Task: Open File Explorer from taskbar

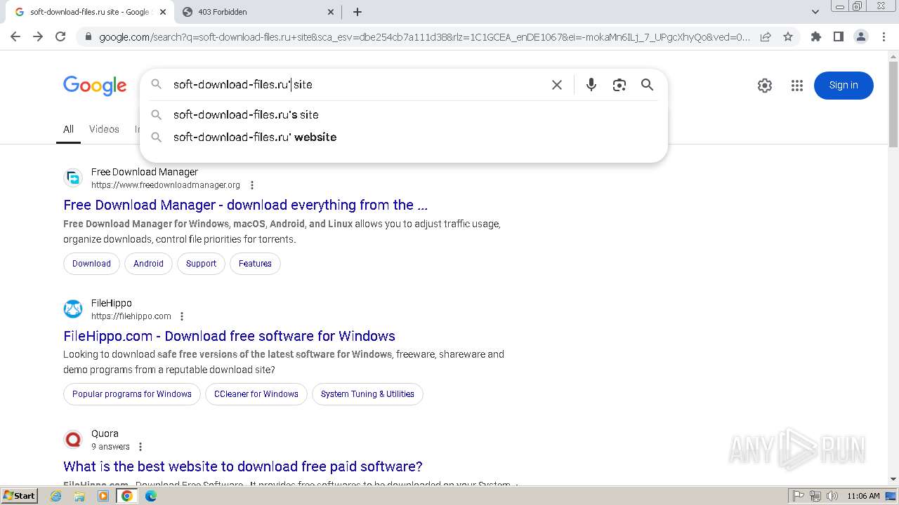Action: click(x=79, y=496)
